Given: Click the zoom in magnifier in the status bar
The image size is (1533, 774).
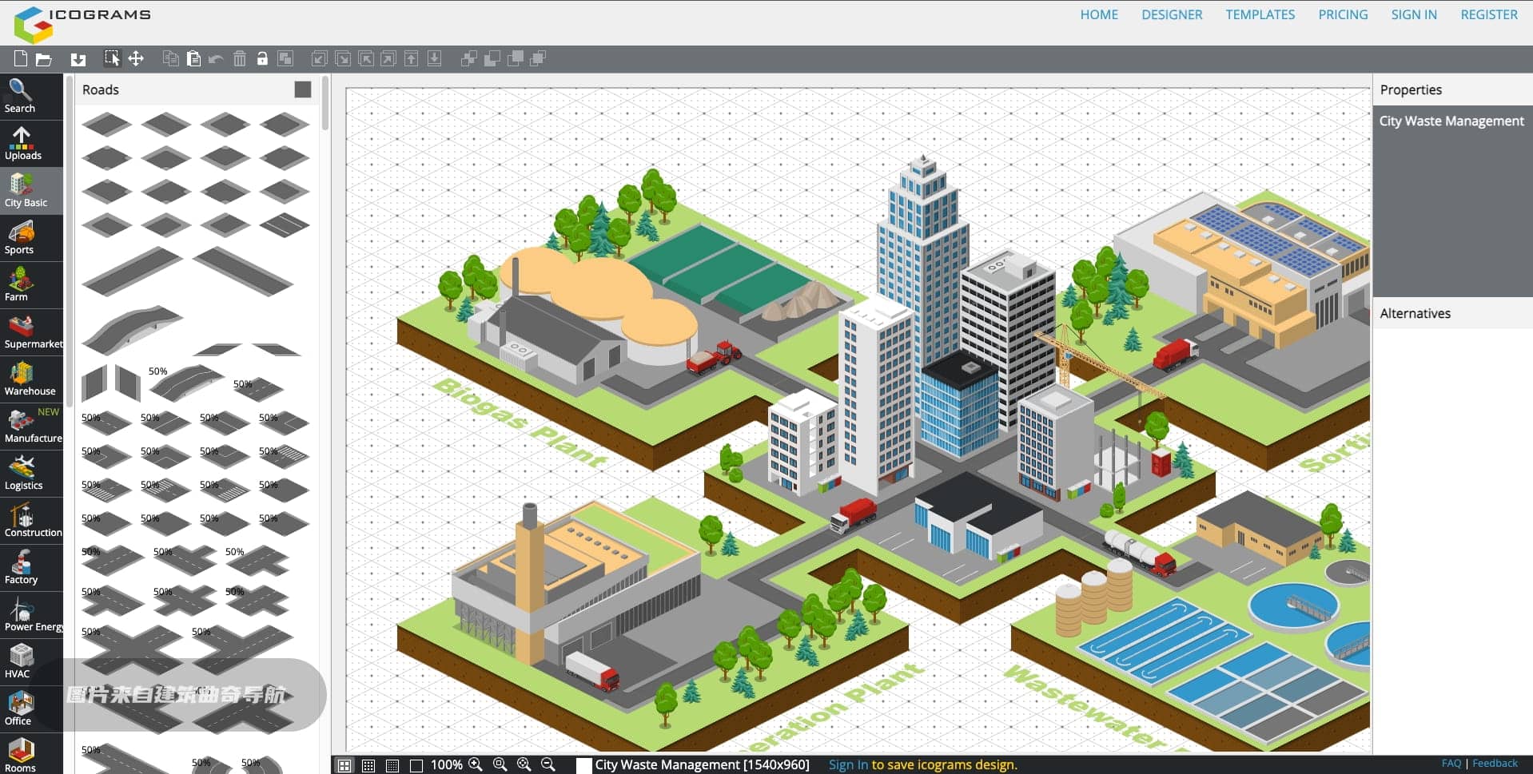Looking at the screenshot, I should [476, 764].
